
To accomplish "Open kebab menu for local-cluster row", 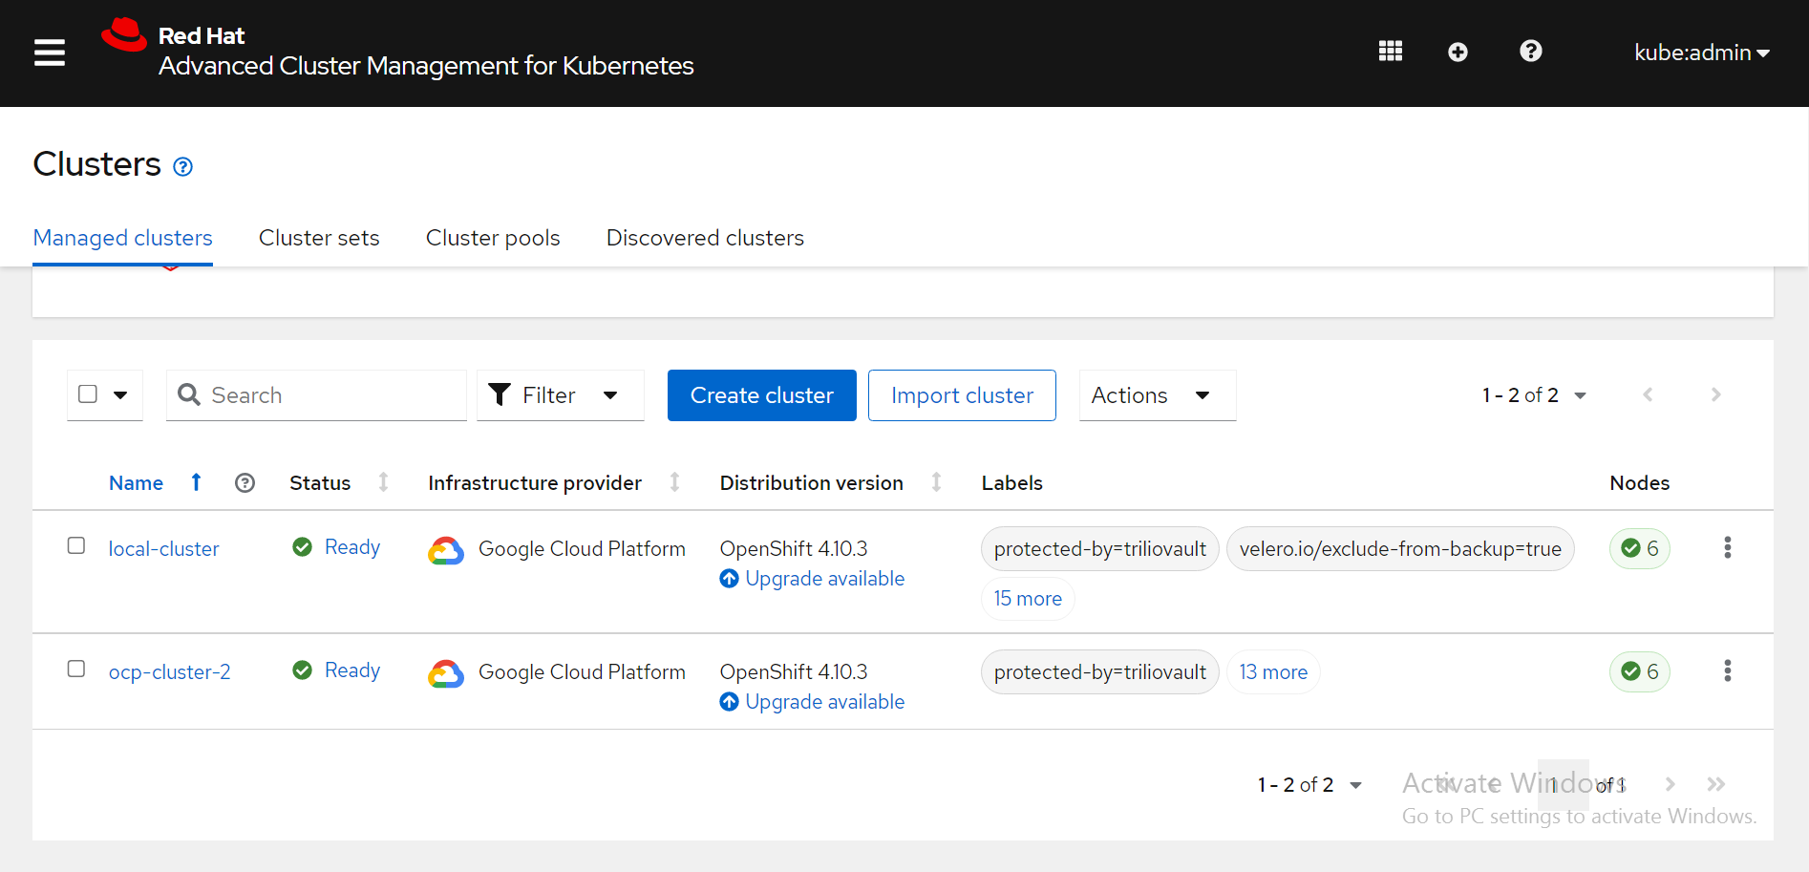I will (1727, 548).
